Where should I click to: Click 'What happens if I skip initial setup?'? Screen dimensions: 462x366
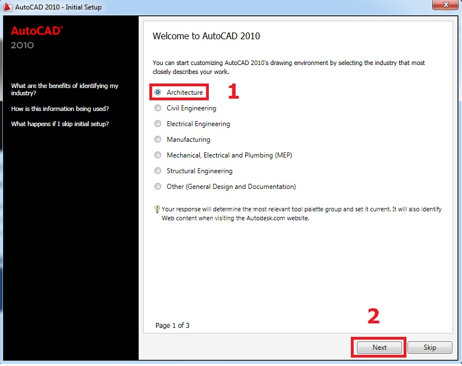pyautogui.click(x=60, y=124)
